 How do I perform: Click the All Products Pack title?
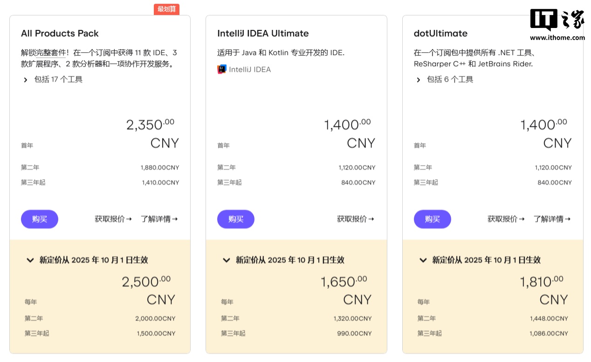(x=60, y=34)
